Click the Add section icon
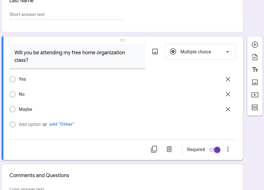This screenshot has height=190, width=264. [x=255, y=107]
